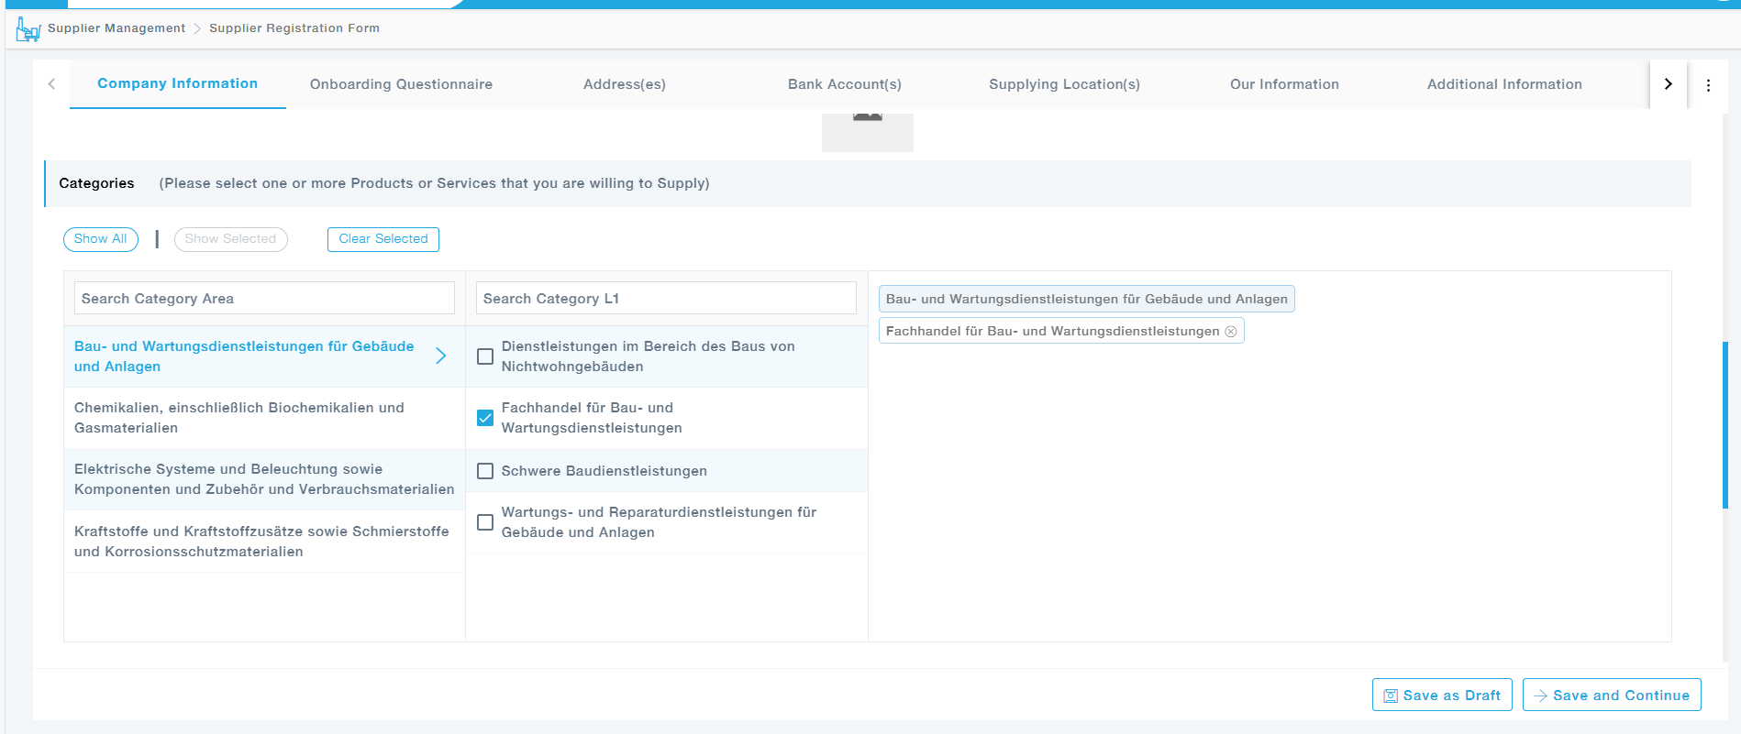Switch to the Onboarding Questionnaire tab
Image resolution: width=1741 pixels, height=734 pixels.
[401, 84]
